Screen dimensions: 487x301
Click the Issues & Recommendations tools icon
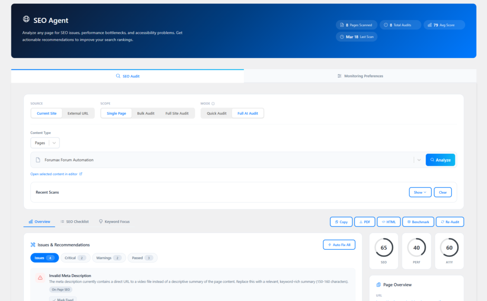[x=33, y=245]
